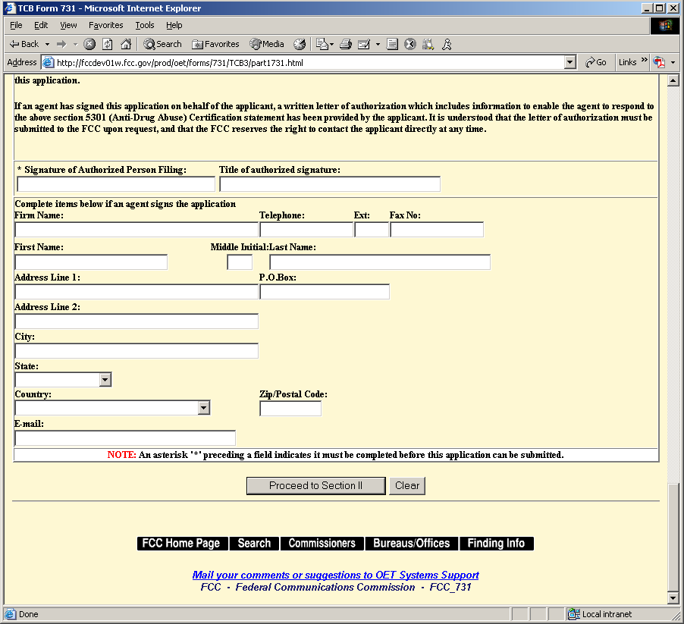Viewport: 684px width, 624px height.
Task: Open the FCC Home Page link
Action: tap(182, 544)
